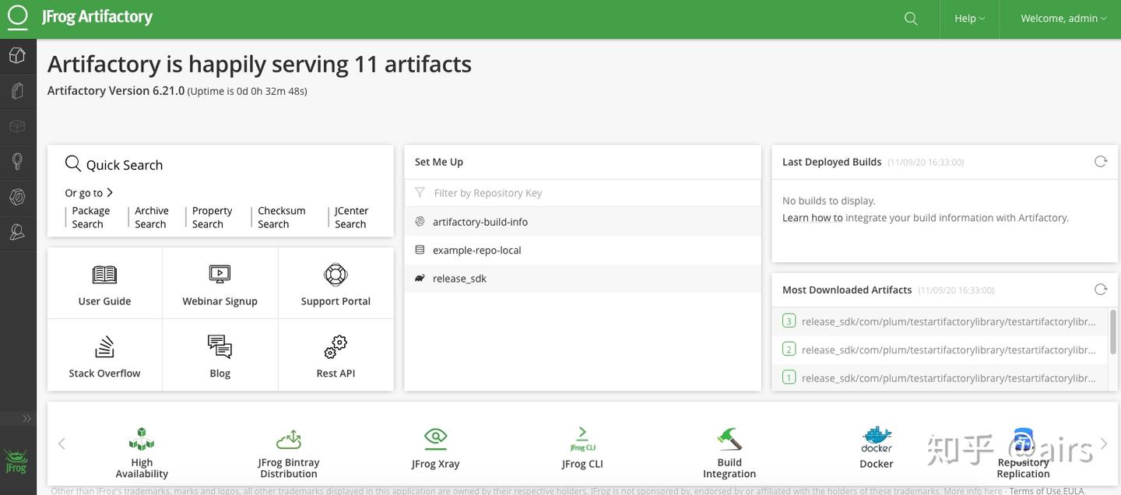Click the Quick Search magnifier icon

coord(73,163)
